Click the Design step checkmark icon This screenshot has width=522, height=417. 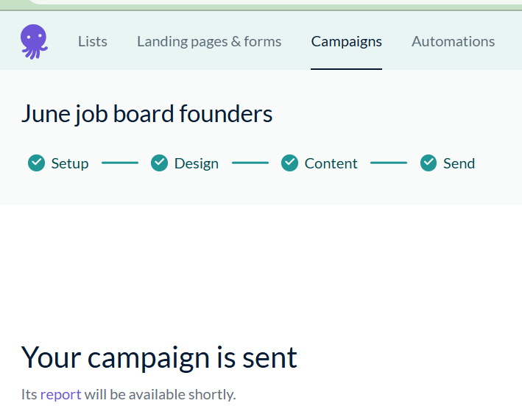click(160, 163)
